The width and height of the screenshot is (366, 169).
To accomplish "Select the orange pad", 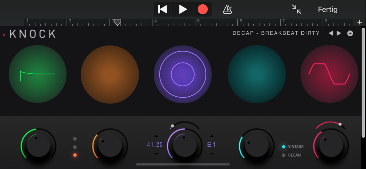I will (x=110, y=74).
